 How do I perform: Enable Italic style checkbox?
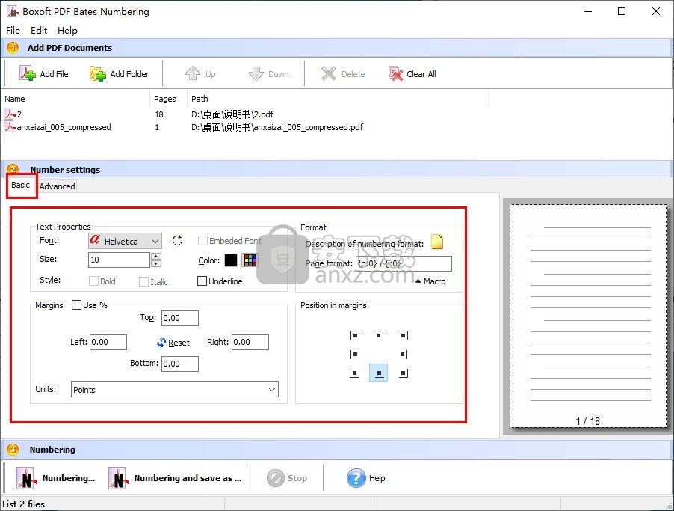143,281
